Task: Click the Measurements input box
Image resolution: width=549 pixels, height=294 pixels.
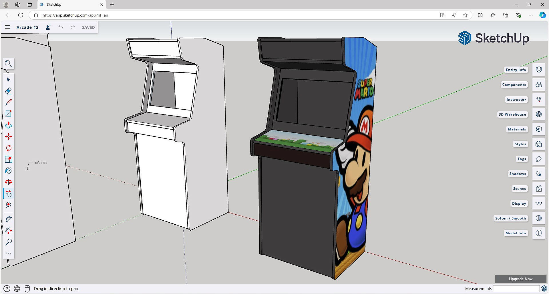Action: pyautogui.click(x=516, y=289)
